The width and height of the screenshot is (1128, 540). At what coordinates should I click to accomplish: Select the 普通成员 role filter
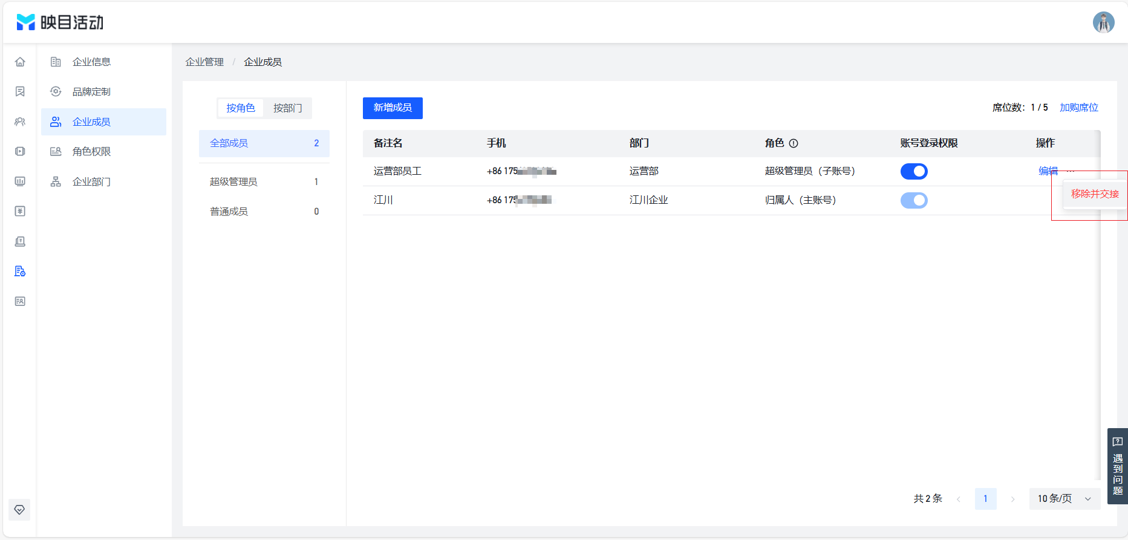(264, 211)
